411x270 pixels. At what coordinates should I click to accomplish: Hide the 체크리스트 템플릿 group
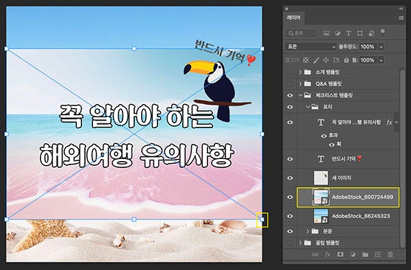pos(290,95)
